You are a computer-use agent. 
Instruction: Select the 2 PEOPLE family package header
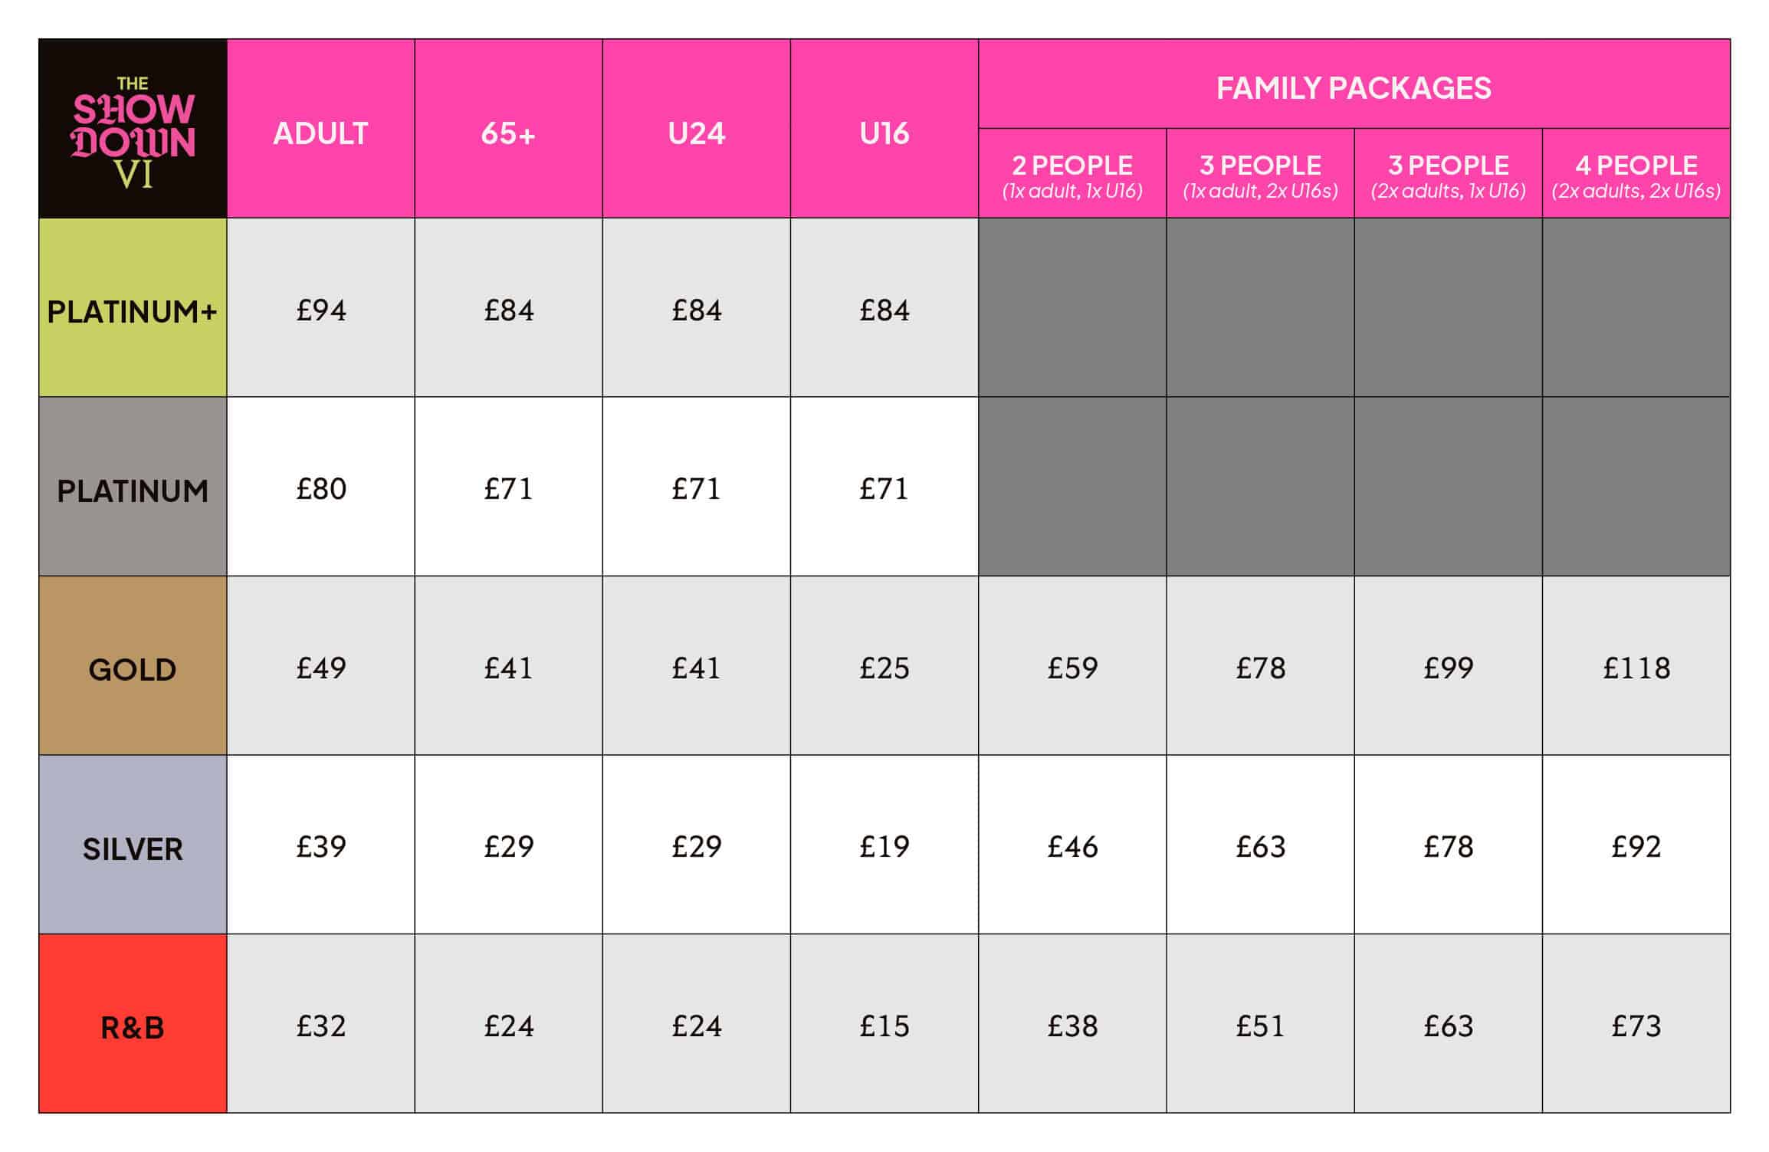[x=1072, y=175]
